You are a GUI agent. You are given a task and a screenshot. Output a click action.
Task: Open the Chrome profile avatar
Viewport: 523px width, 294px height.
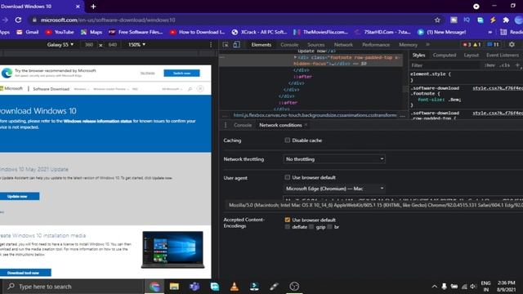(519, 20)
